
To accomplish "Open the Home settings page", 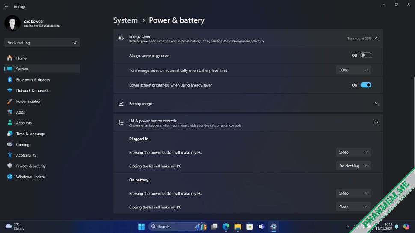I will [42, 58].
